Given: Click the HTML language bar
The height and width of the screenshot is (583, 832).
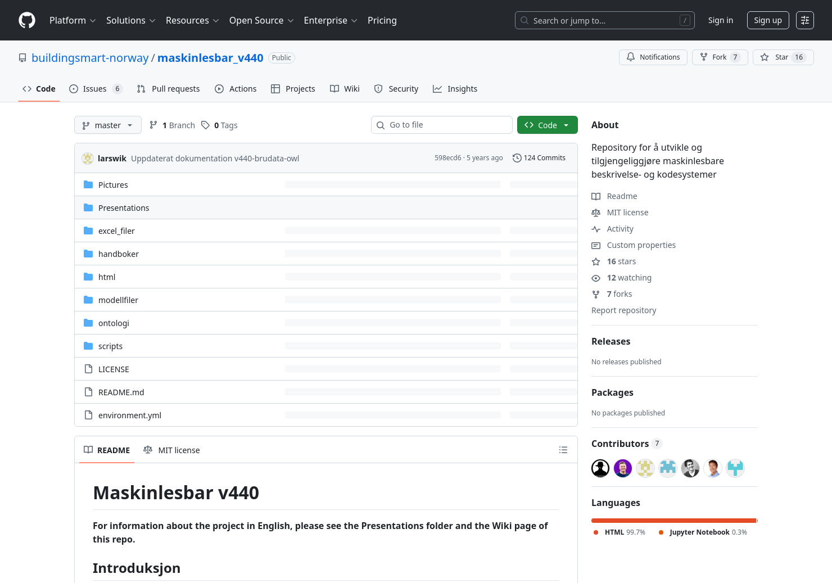Looking at the screenshot, I should [x=673, y=521].
